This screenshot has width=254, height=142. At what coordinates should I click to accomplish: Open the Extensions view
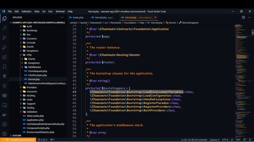click(x=4, y=57)
